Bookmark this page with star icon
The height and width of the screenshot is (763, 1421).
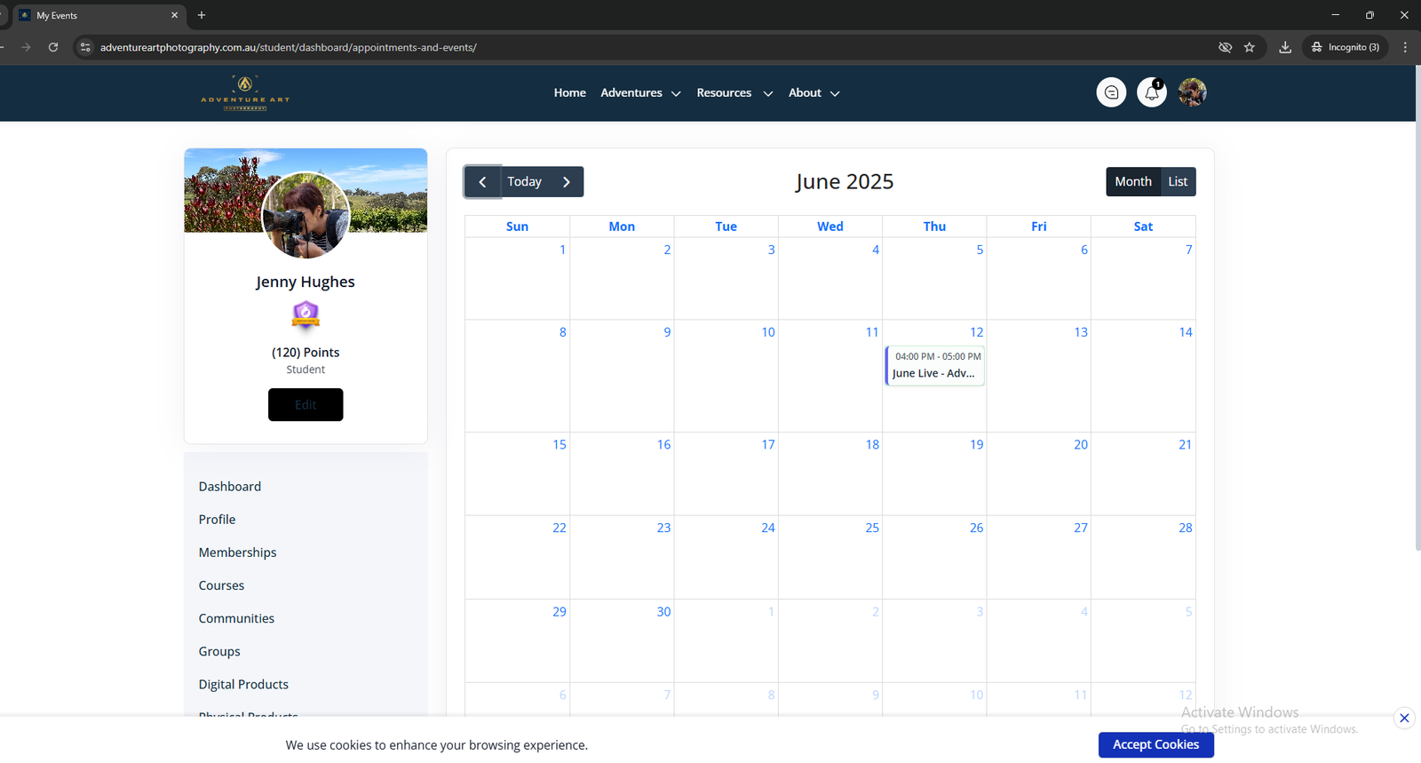tap(1250, 47)
